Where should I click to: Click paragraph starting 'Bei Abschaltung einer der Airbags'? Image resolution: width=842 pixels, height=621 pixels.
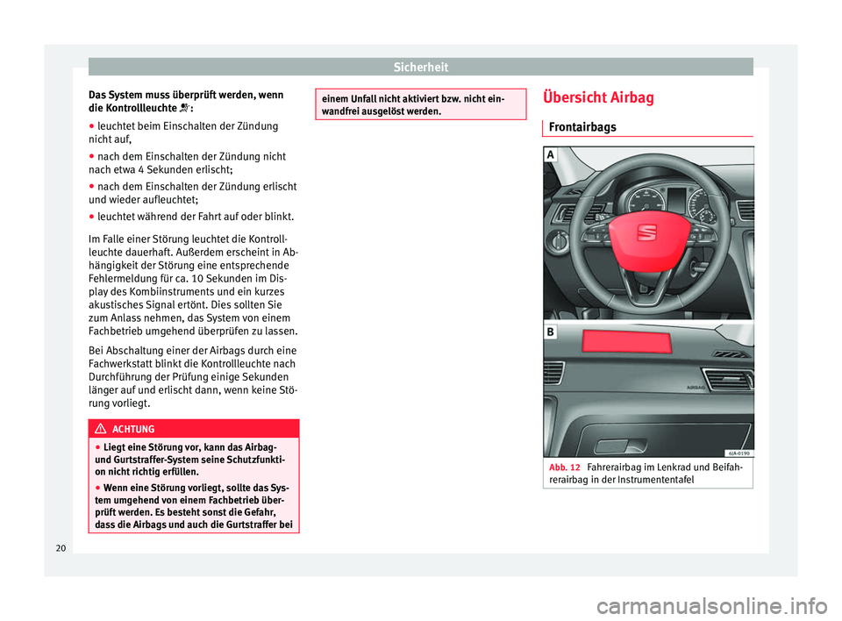pyautogui.click(x=194, y=376)
